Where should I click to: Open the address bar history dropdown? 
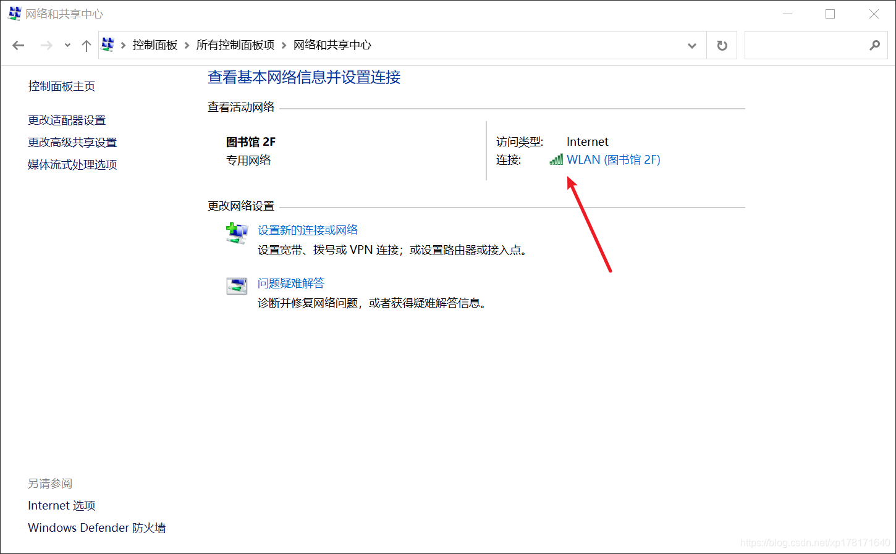pyautogui.click(x=692, y=46)
